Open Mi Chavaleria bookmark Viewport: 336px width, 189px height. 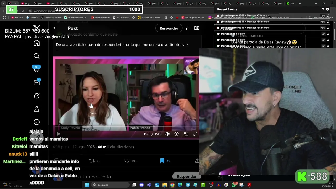click(x=121, y=18)
